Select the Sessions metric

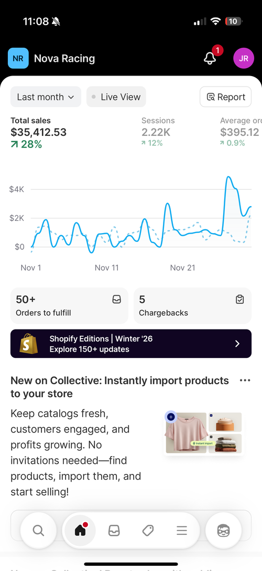pyautogui.click(x=158, y=132)
